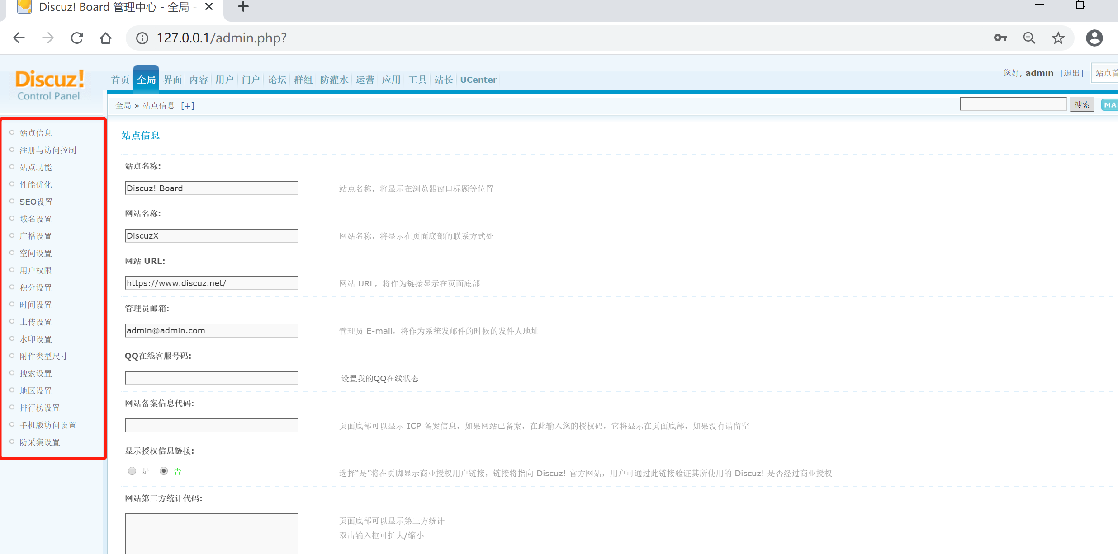Select 是 for 显示授权信息链接
This screenshot has width=1118, height=554.
(132, 471)
